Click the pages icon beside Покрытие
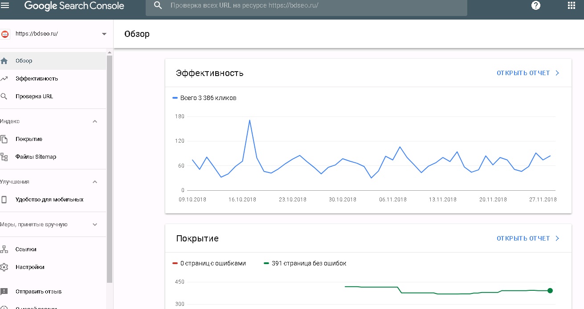The height and width of the screenshot is (309, 584). point(4,139)
